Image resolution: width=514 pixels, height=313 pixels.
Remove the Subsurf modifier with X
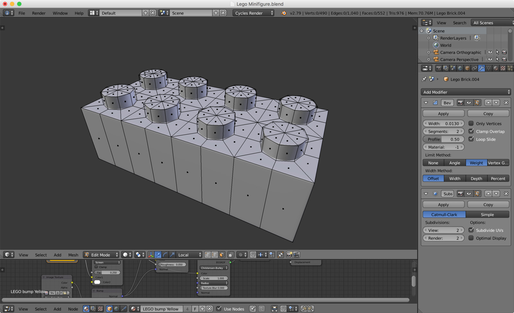506,194
